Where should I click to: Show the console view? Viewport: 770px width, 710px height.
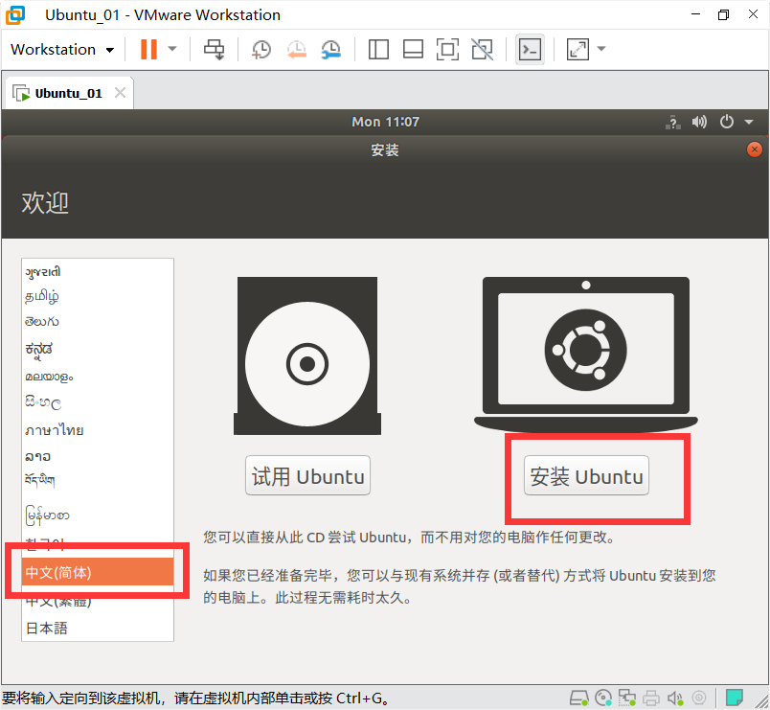click(x=530, y=49)
